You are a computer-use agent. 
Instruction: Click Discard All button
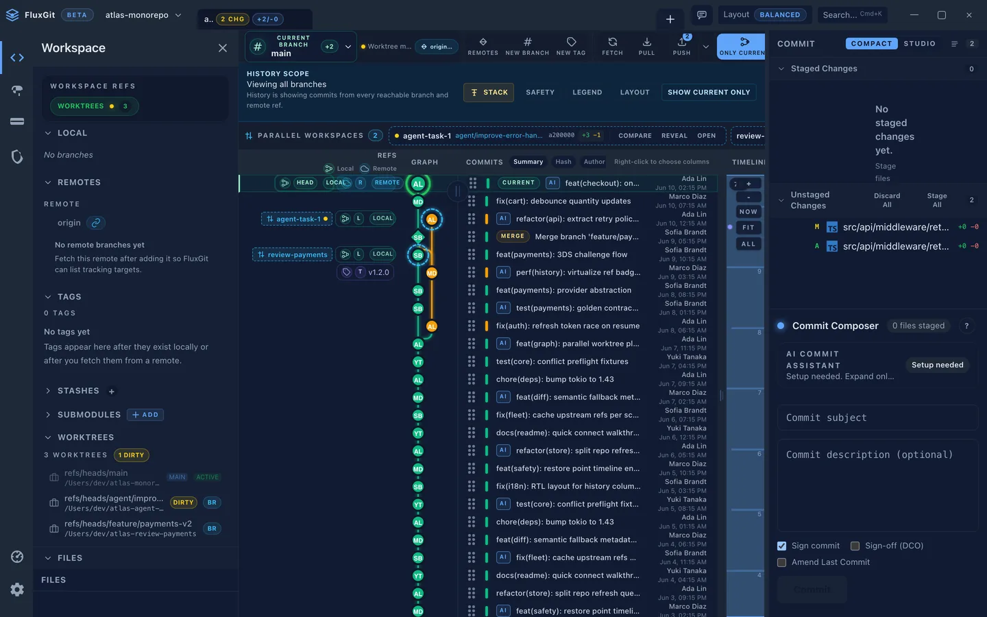[887, 200]
